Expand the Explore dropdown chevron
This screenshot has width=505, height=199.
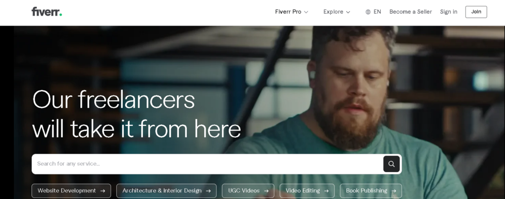click(x=348, y=12)
